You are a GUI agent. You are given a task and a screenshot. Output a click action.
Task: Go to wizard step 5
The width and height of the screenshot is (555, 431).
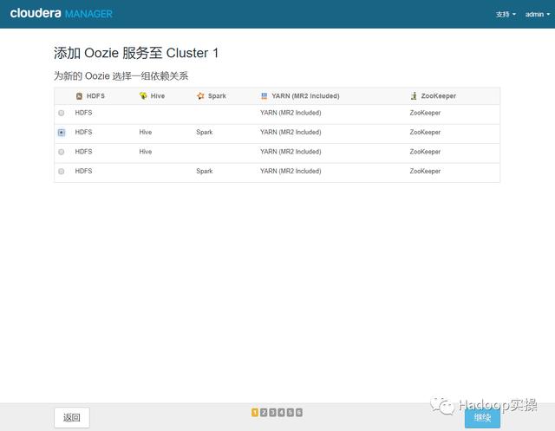click(291, 412)
